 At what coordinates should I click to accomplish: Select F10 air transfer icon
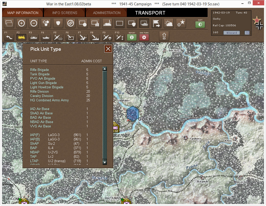pos(120,37)
